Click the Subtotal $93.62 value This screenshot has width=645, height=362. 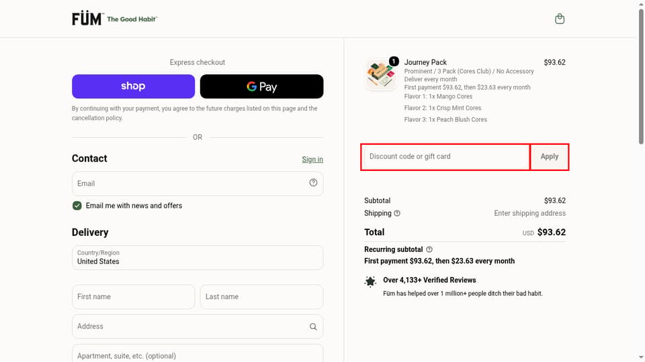tap(555, 200)
